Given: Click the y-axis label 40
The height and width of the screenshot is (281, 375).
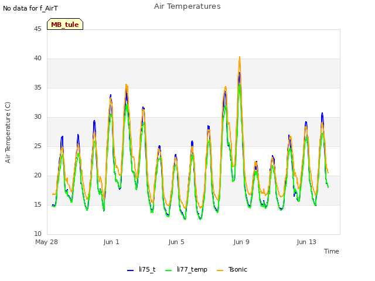Looking at the screenshot, I should pyautogui.click(x=37, y=59).
